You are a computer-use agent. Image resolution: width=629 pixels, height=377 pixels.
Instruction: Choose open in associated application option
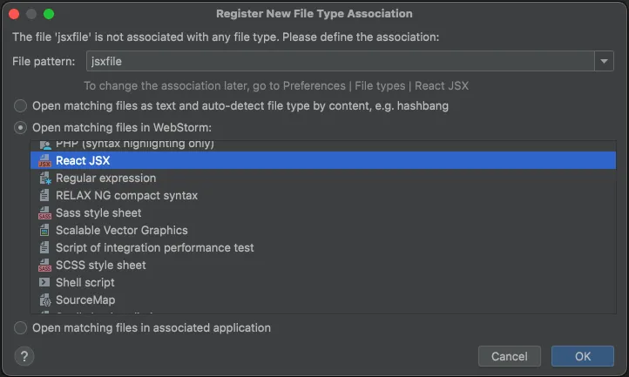pos(20,328)
